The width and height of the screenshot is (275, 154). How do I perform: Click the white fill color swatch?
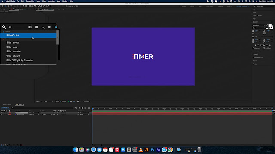[270, 26]
